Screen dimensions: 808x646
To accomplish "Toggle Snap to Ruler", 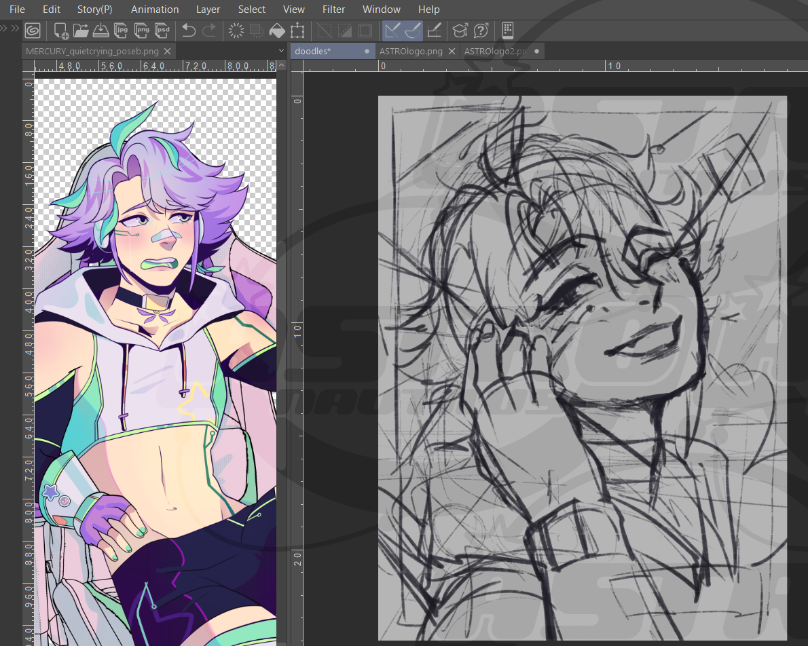I will [x=392, y=31].
